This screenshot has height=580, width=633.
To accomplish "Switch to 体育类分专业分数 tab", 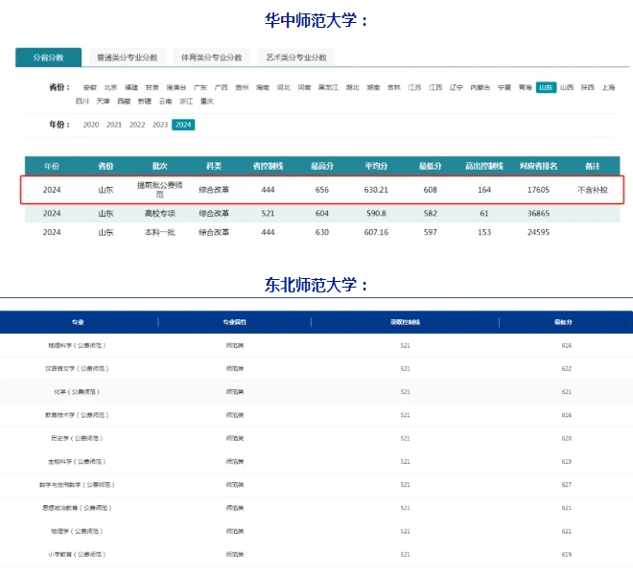I will click(212, 58).
